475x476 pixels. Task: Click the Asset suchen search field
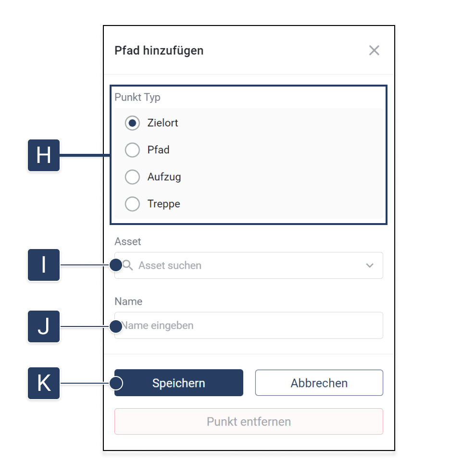(x=240, y=265)
